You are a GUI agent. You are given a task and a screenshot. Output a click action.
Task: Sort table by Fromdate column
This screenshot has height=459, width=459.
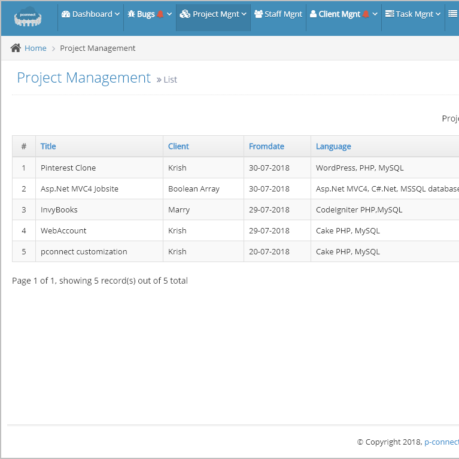[x=266, y=146]
